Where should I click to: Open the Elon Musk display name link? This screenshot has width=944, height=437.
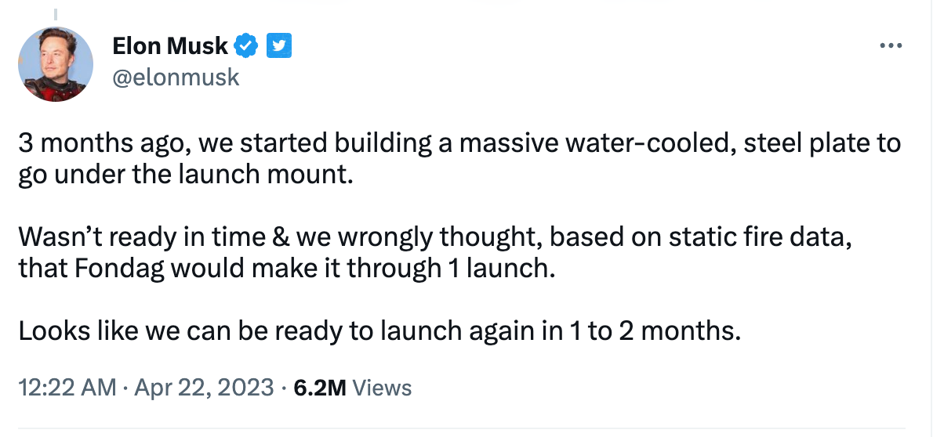tap(170, 47)
